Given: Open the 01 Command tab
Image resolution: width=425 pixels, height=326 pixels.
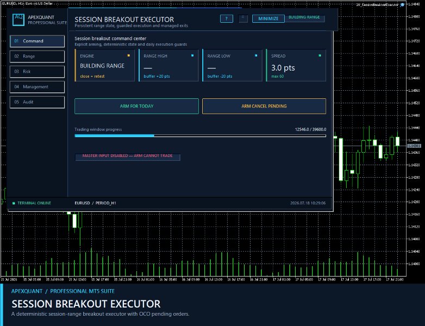Looking at the screenshot, I should (x=37, y=41).
